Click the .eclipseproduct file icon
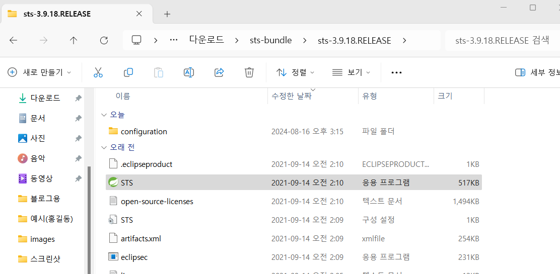The height and width of the screenshot is (274, 560). click(x=113, y=164)
